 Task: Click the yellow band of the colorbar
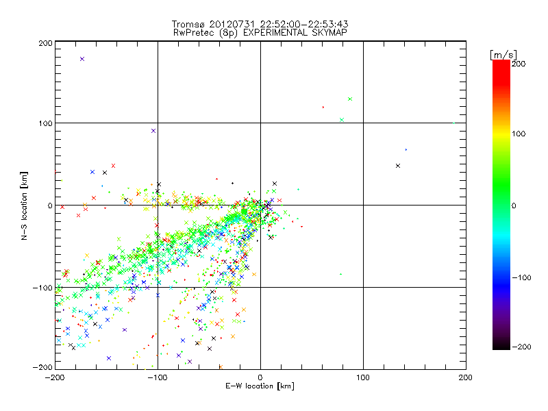coord(501,134)
